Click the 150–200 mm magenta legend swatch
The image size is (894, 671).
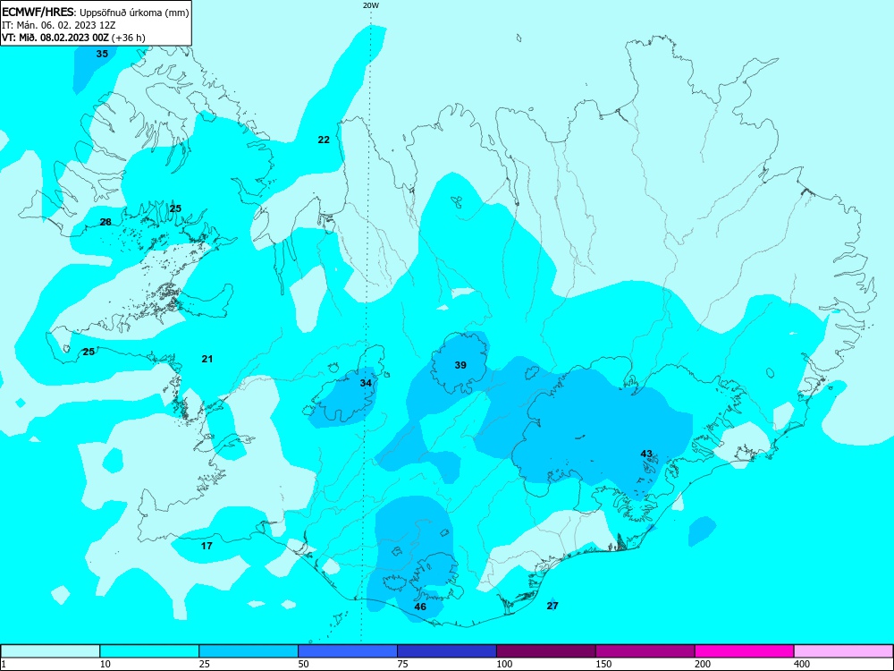pos(645,651)
